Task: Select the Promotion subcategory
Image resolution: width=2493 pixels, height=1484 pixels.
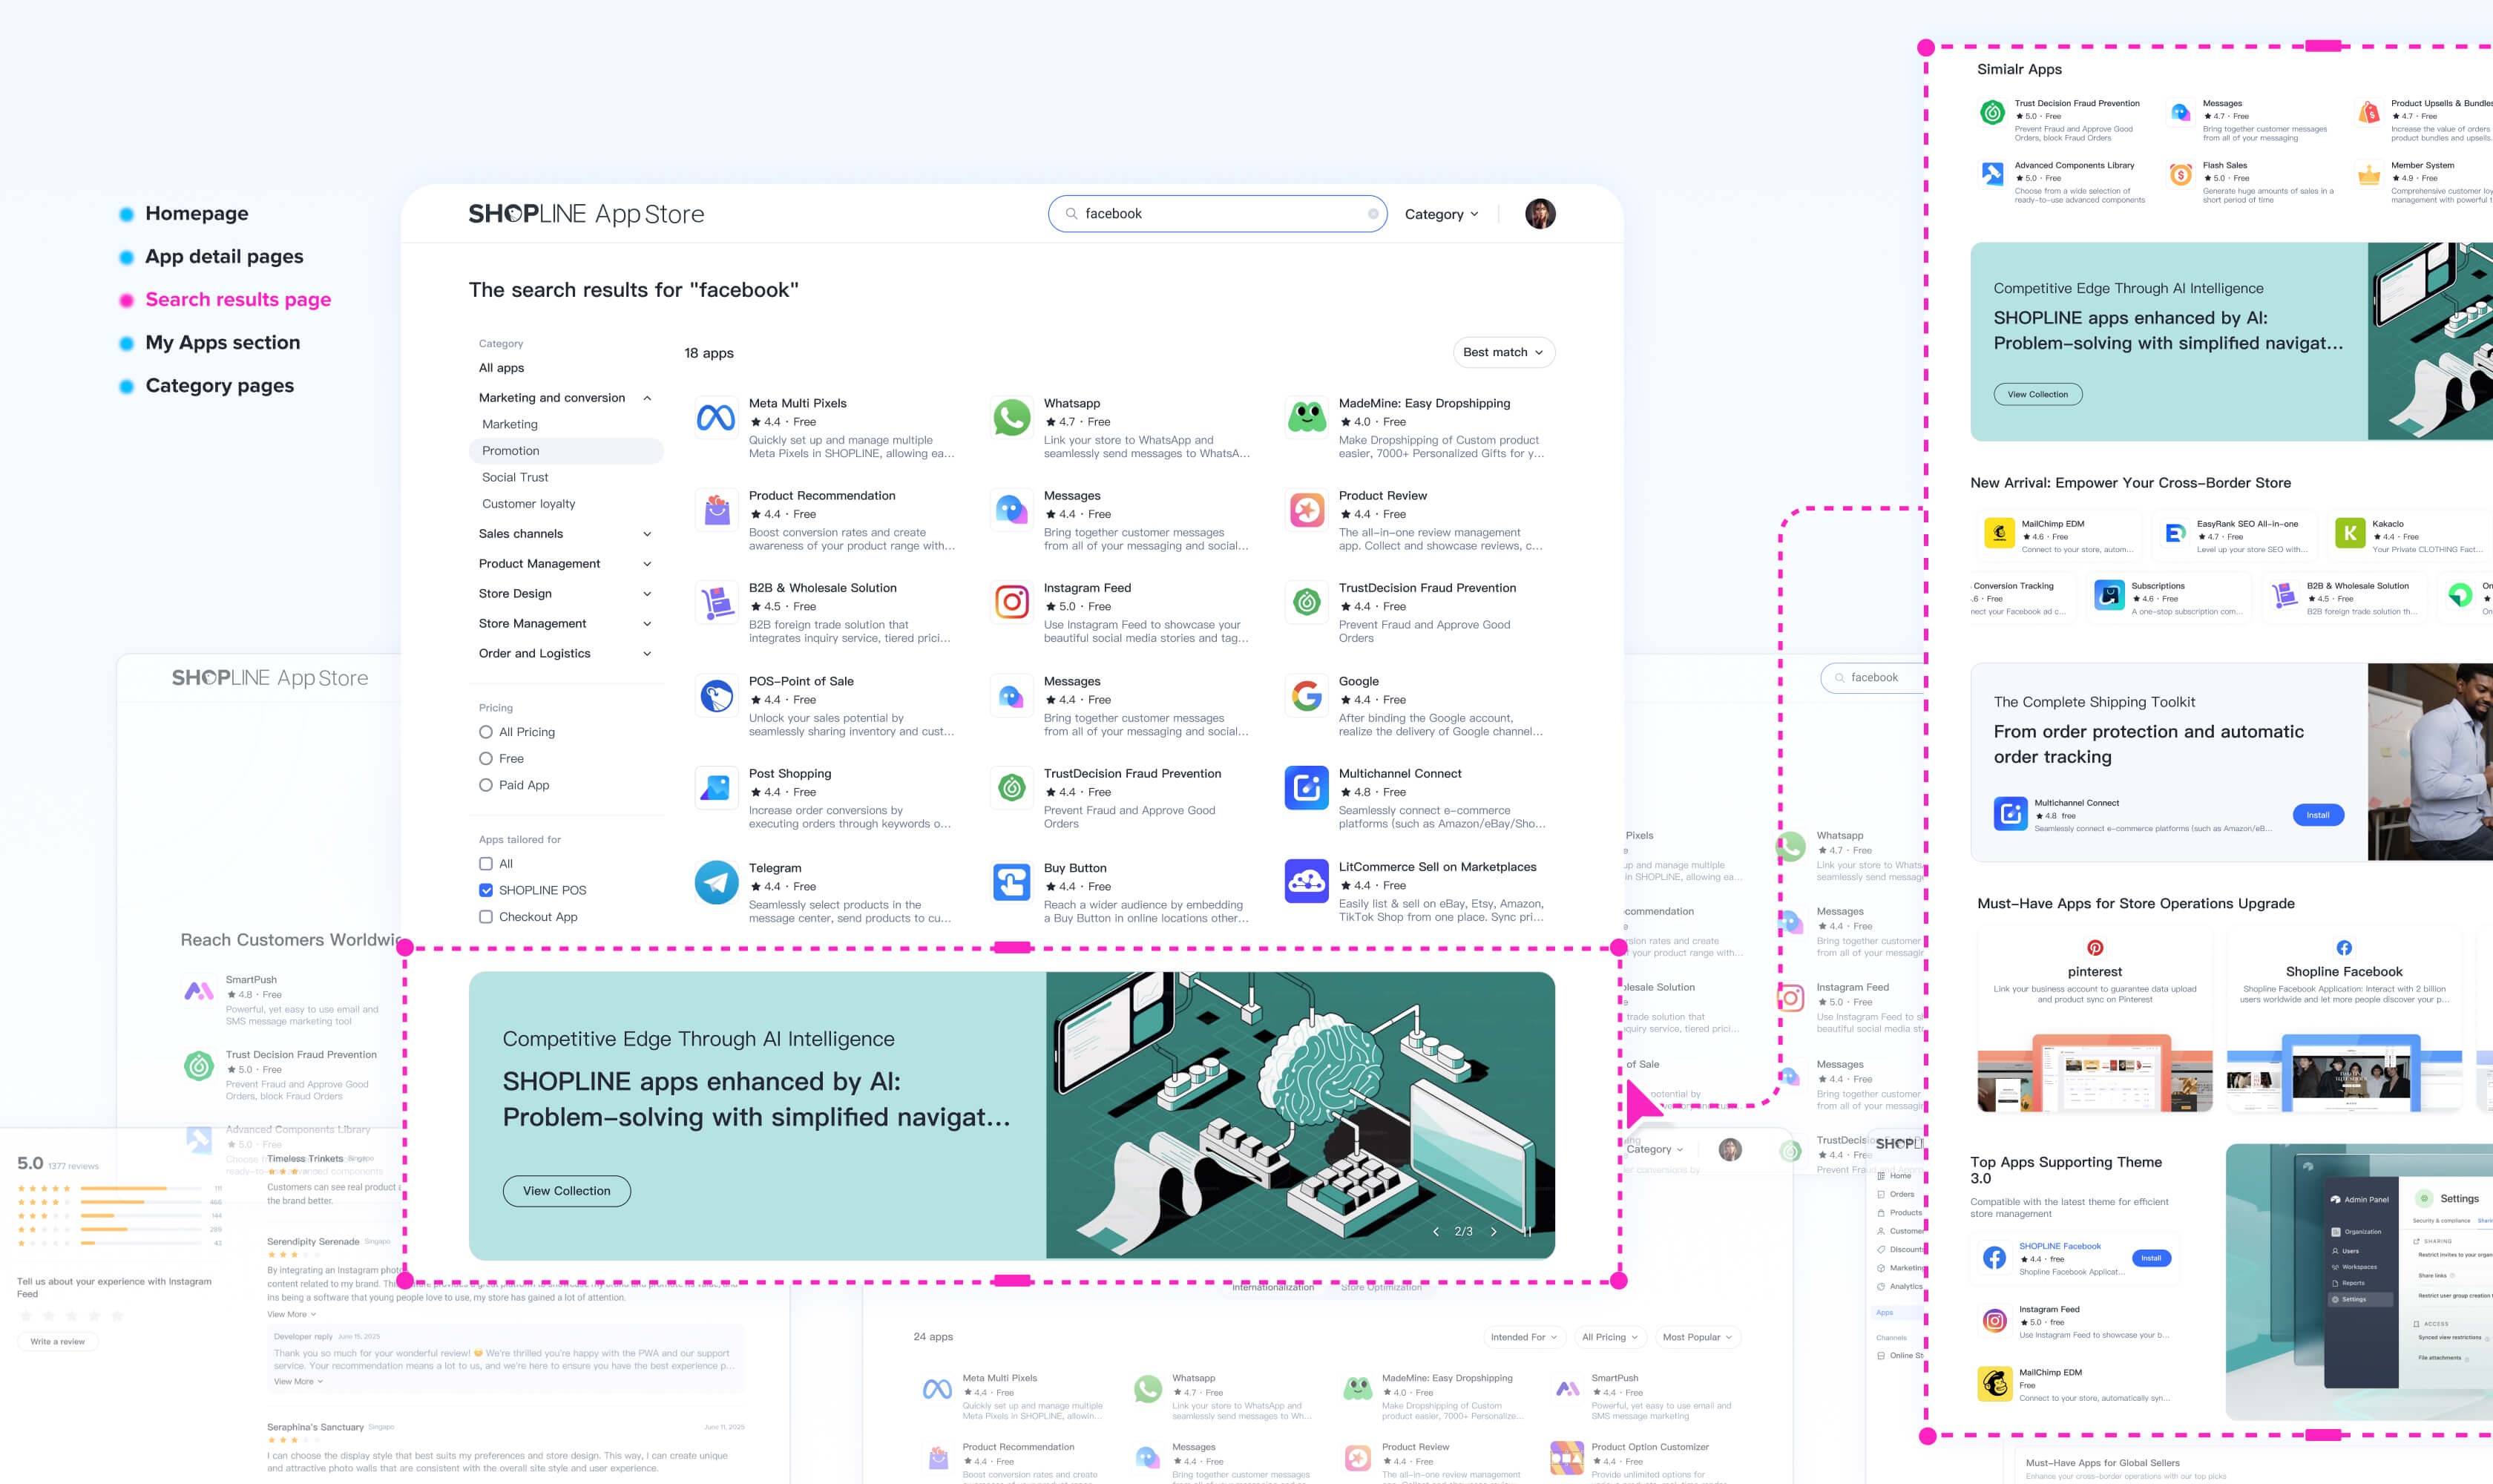Action: 511,451
